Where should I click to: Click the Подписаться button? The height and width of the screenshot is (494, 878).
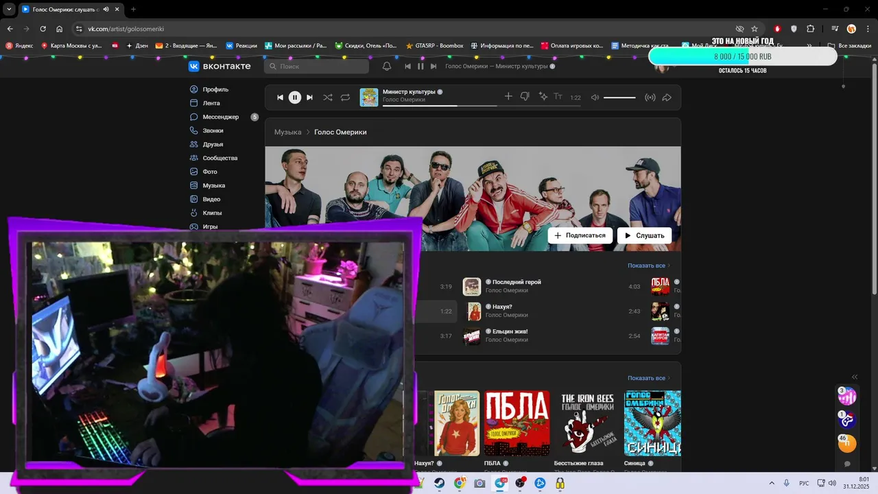coord(580,235)
